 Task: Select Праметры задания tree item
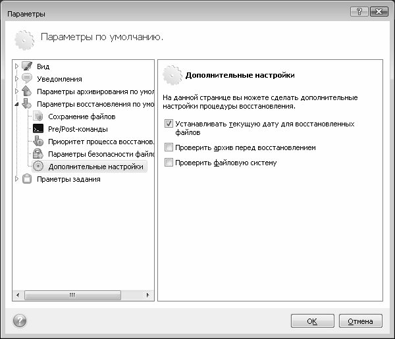pos(68,179)
